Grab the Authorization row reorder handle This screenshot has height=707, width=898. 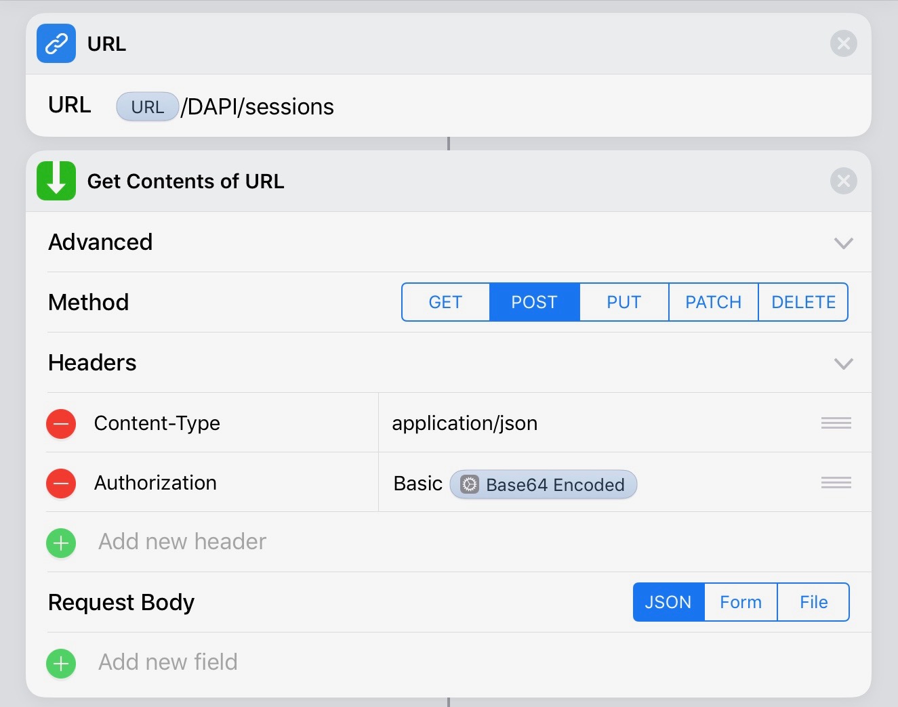click(x=836, y=483)
